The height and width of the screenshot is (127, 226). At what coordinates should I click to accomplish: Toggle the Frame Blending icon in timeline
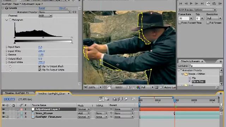pos(120,99)
